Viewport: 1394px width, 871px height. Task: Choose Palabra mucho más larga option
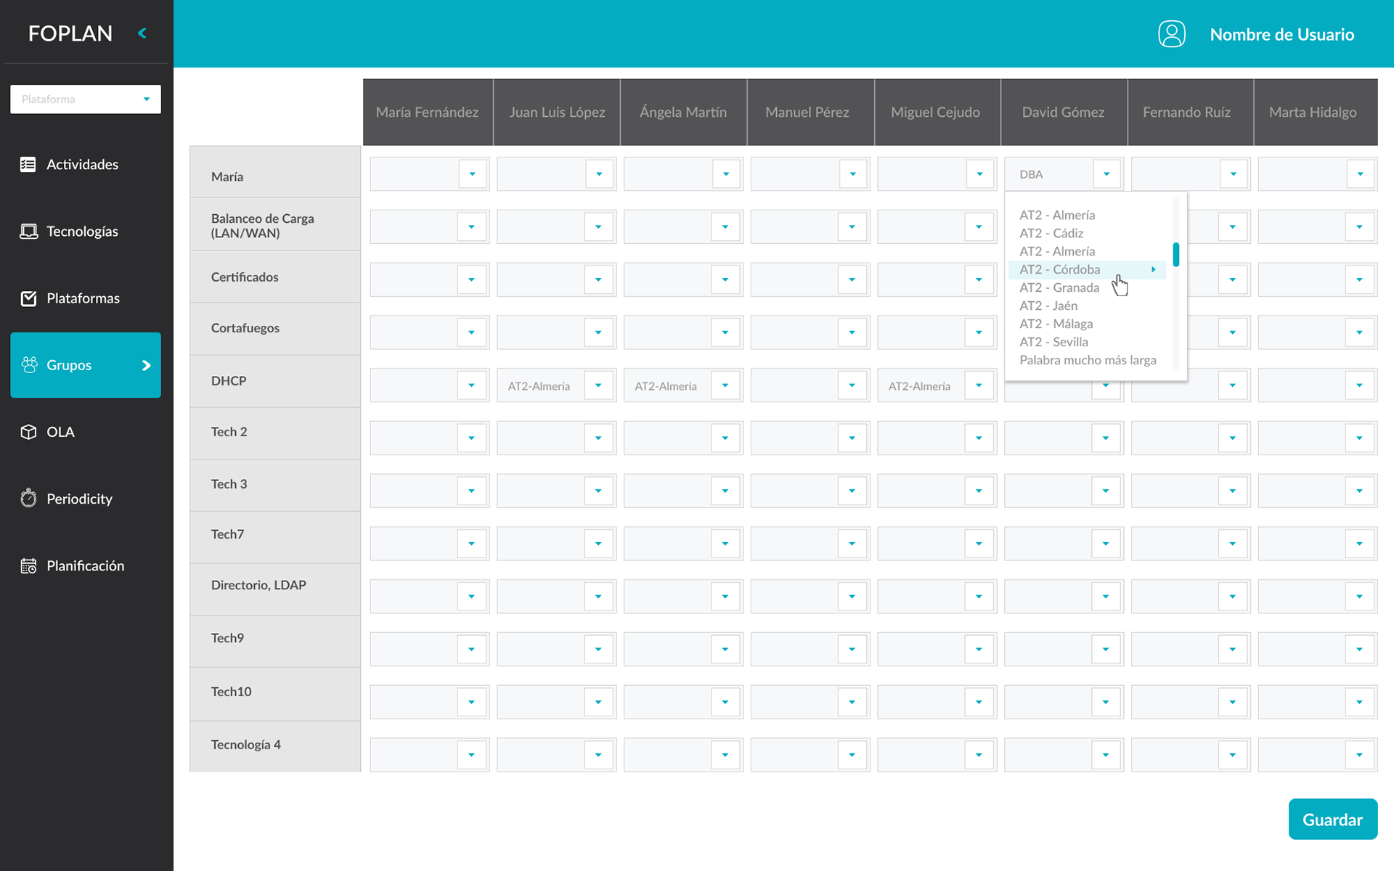(1087, 360)
